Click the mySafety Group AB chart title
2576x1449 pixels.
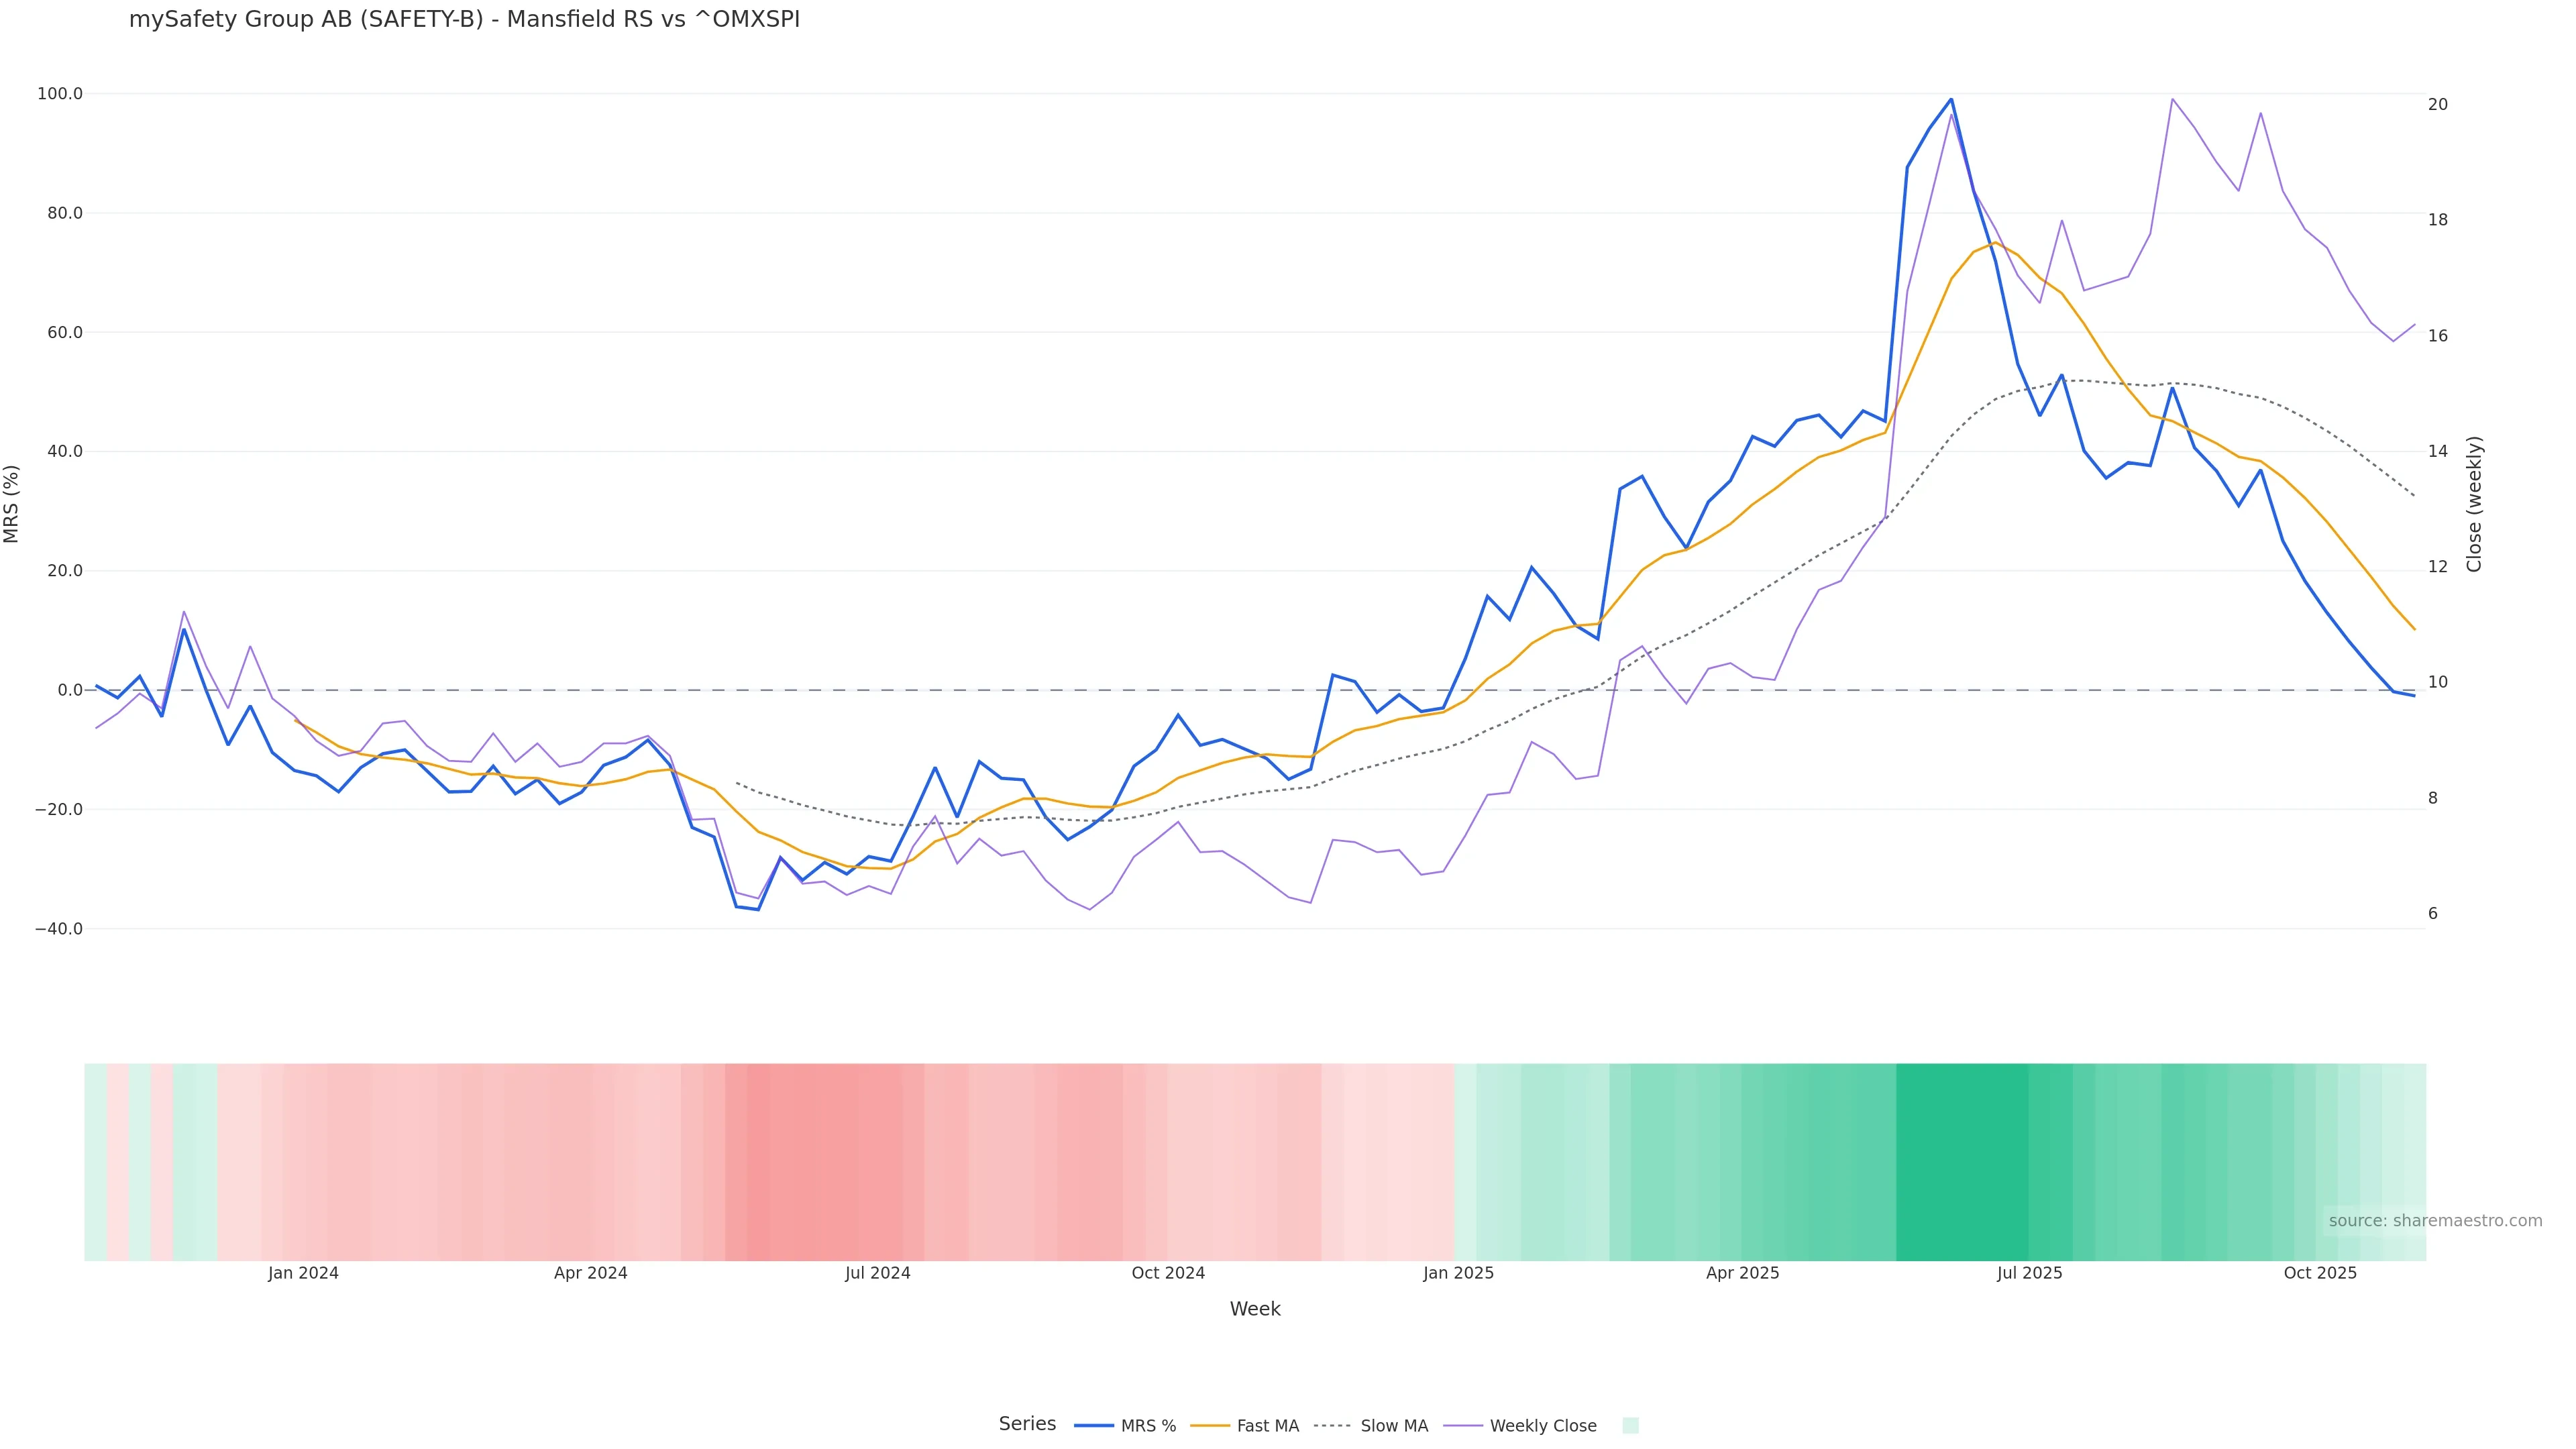pyautogui.click(x=464, y=20)
